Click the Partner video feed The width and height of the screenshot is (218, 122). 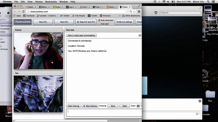[38, 50]
